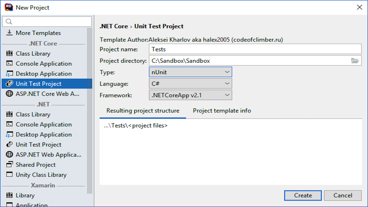The height and width of the screenshot is (207, 368).
Task: Select .NET Unit Test Project template
Action: point(39,145)
